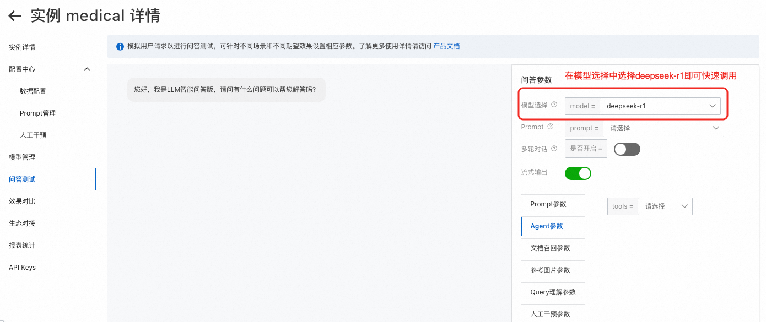
Task: Turn off the 流式输出 switch
Action: pyautogui.click(x=578, y=173)
